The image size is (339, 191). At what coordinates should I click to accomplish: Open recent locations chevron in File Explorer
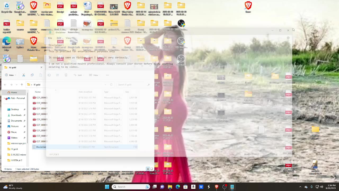(16, 85)
